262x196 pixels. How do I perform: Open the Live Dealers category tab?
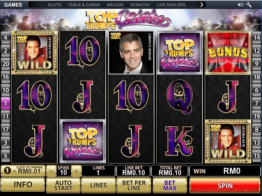(171, 5)
